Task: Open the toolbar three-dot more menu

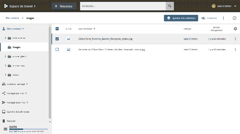Action: 223,18
